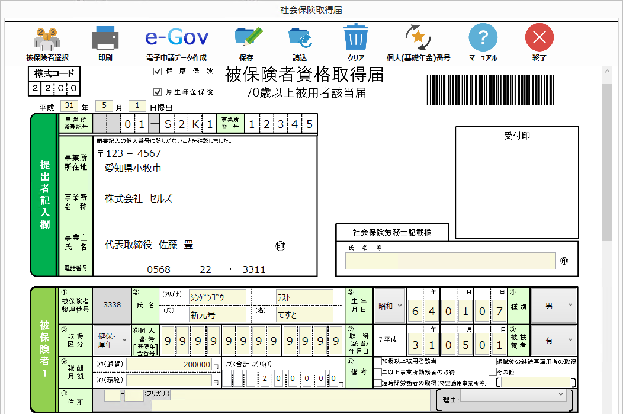Click the 様式コード label
The width and height of the screenshot is (623, 414).
pyautogui.click(x=54, y=73)
